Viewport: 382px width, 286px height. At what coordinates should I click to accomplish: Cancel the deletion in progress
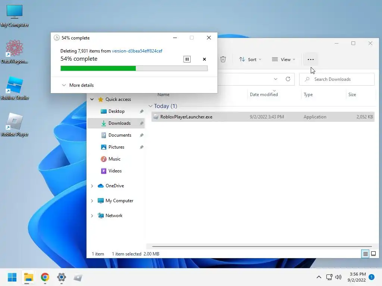pyautogui.click(x=204, y=59)
